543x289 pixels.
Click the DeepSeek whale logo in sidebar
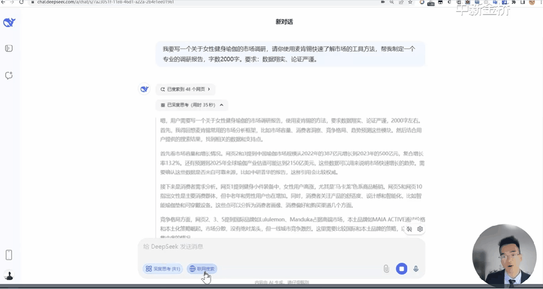click(9, 23)
